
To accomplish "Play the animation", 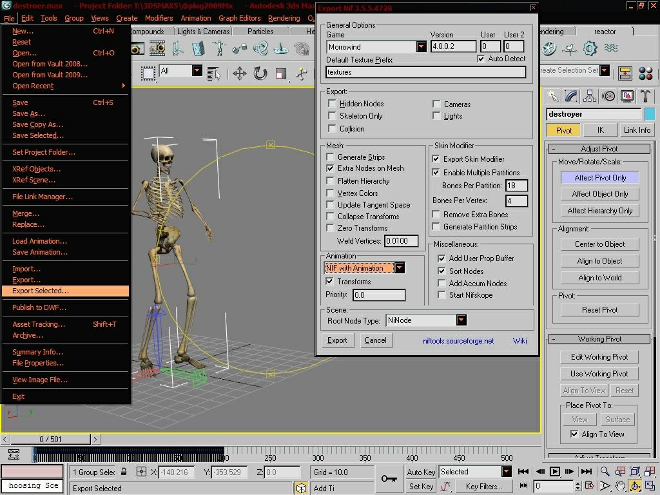I will tap(555, 471).
